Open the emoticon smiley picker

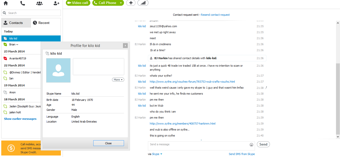coord(251,145)
